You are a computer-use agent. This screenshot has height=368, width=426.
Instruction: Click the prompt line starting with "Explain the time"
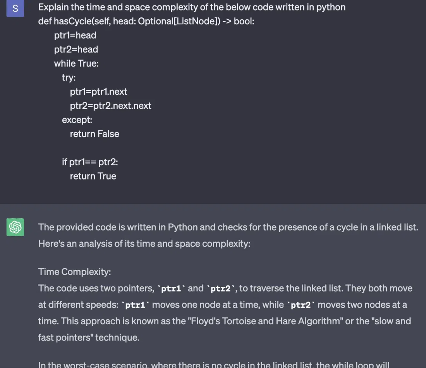coord(192,7)
